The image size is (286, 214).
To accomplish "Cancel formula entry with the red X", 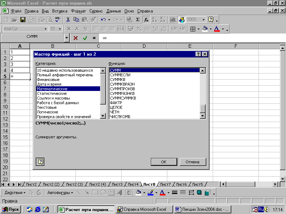I will tap(75, 38).
